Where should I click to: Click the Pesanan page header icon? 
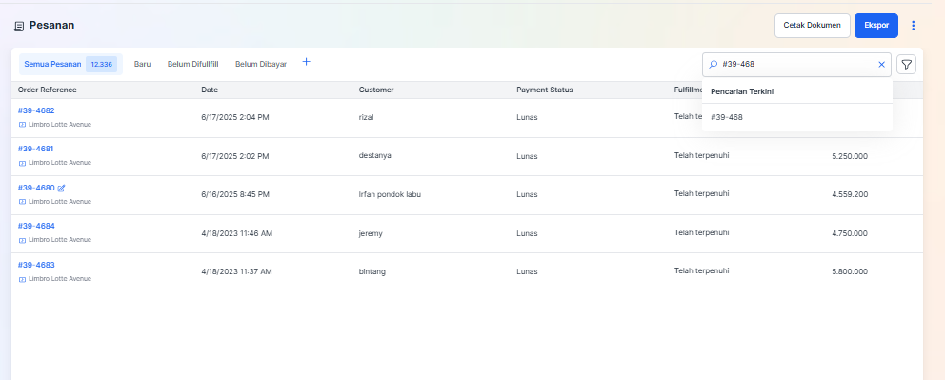tap(19, 26)
